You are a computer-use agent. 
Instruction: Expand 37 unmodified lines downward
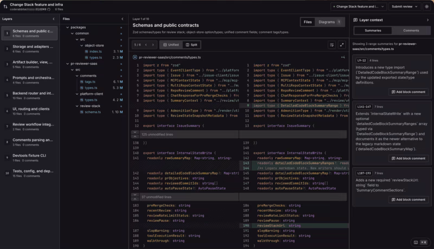[135, 195]
